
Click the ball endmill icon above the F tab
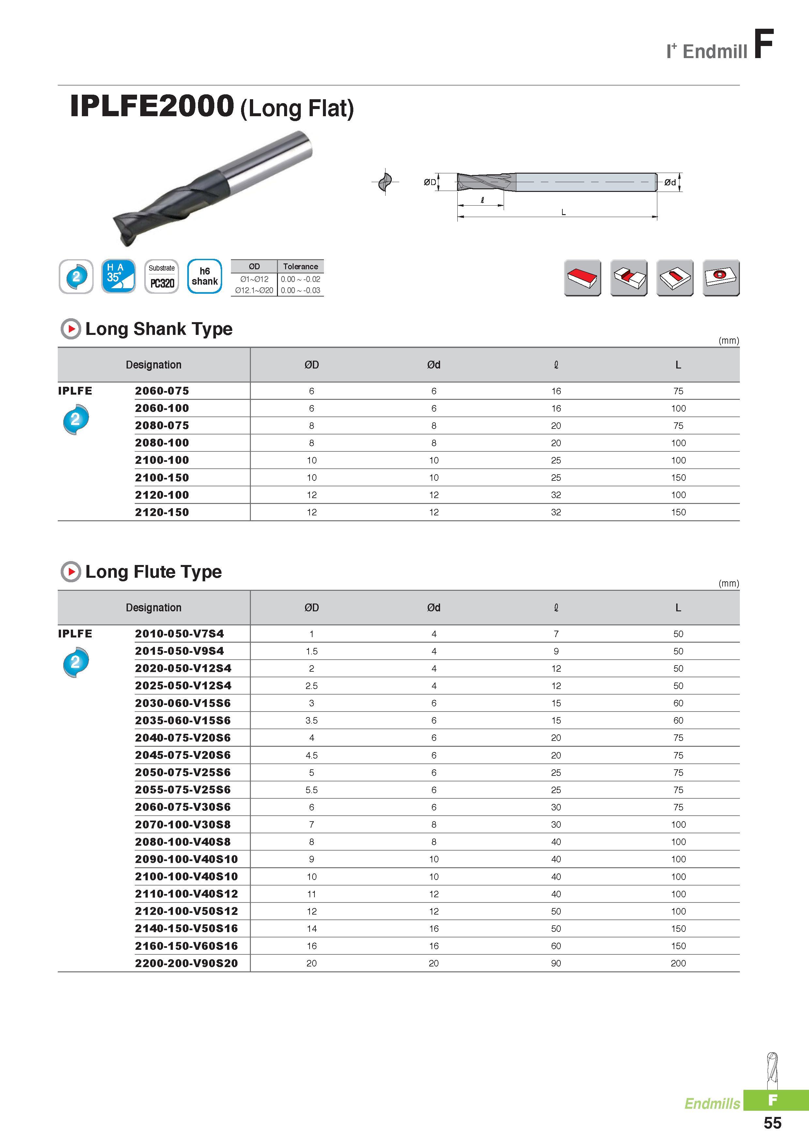coord(772,1071)
